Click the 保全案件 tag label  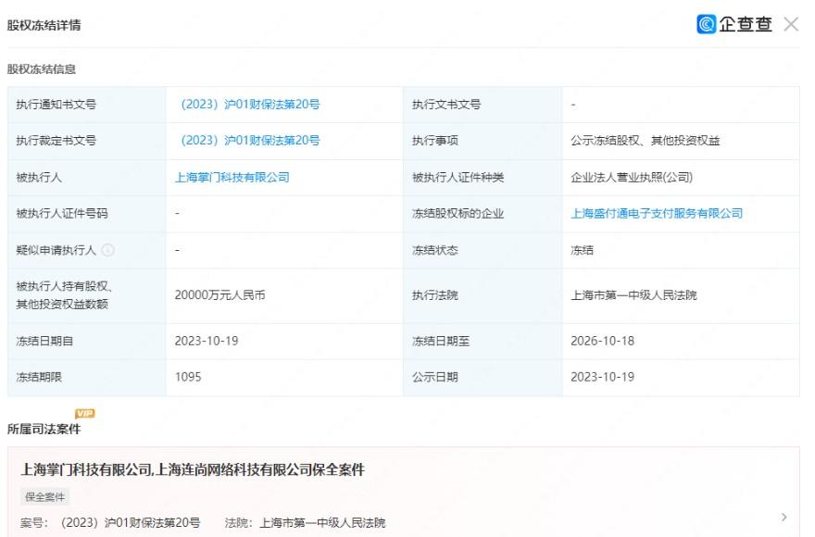(x=46, y=497)
